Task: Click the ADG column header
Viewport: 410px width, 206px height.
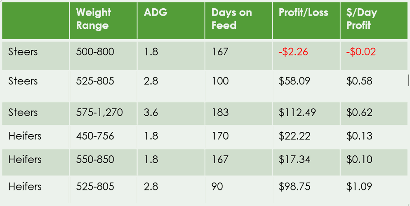Action: coord(156,12)
